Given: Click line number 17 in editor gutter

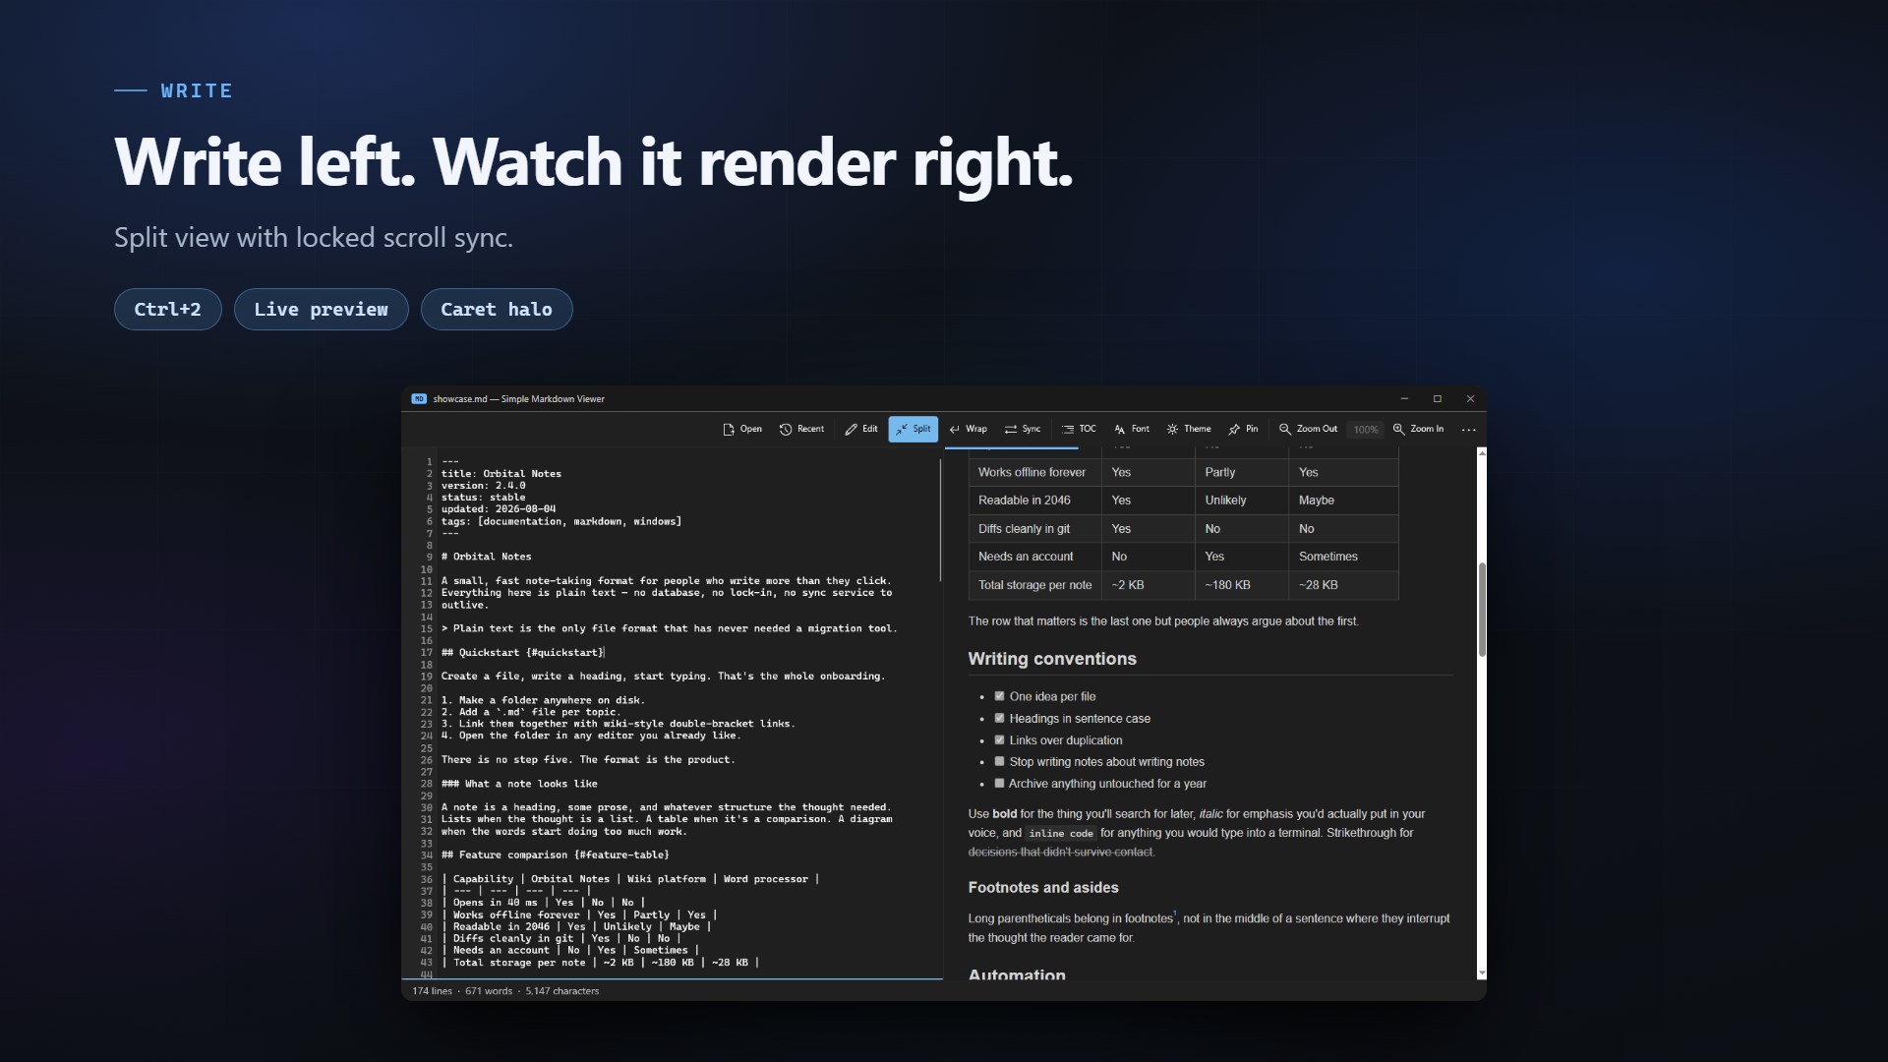Looking at the screenshot, I should click(427, 653).
